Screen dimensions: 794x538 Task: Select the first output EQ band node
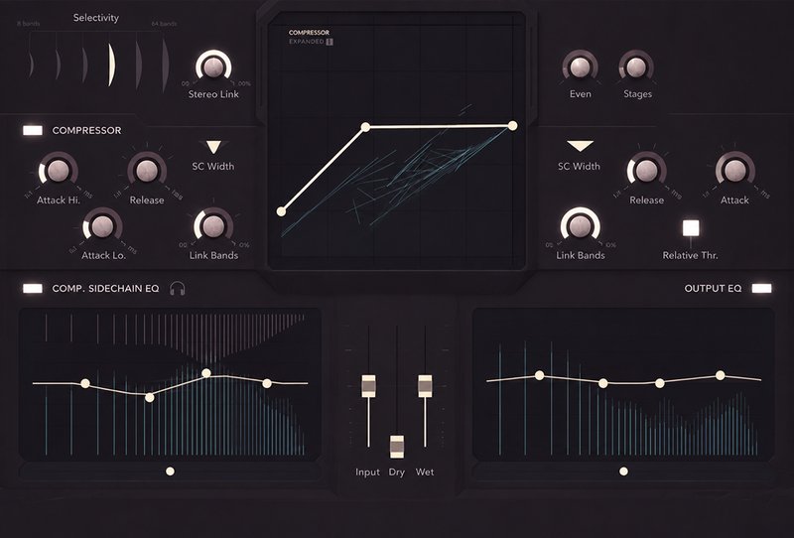540,375
